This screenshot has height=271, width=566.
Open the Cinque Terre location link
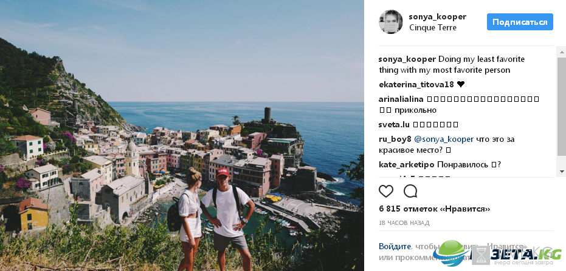[x=433, y=28]
